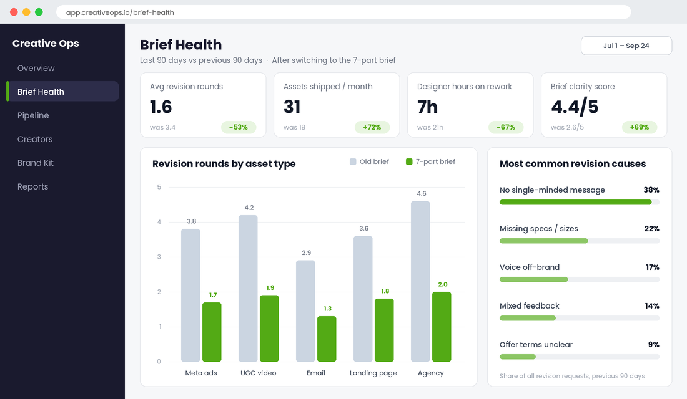Click the -53% change badge
687x399 pixels.
(239, 127)
